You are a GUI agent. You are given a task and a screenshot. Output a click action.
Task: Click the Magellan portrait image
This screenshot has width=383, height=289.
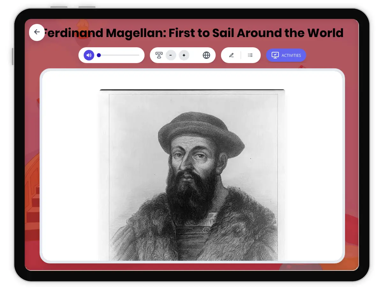coord(191,175)
